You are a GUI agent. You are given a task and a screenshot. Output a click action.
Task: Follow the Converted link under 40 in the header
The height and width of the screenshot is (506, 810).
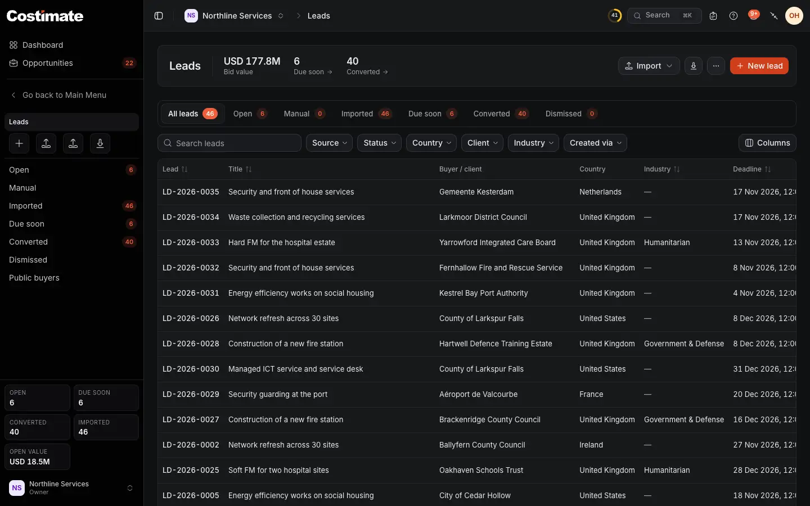(367, 72)
